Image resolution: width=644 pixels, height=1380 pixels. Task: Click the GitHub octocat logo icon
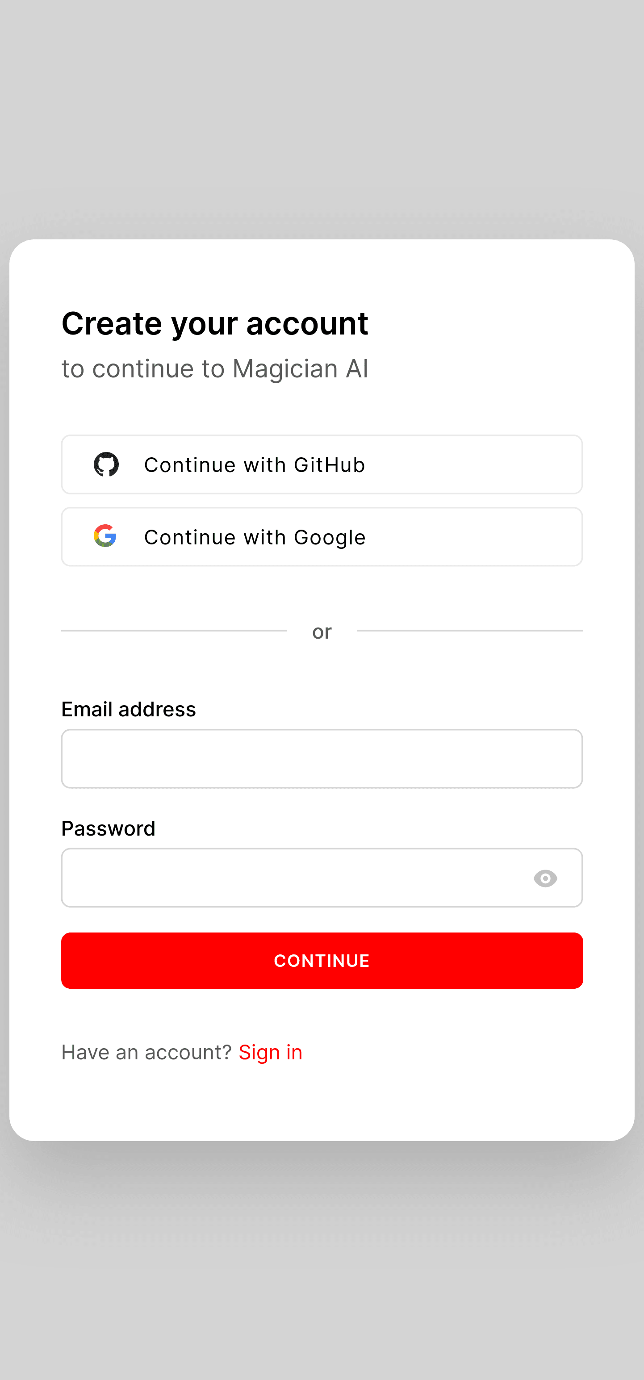(106, 464)
